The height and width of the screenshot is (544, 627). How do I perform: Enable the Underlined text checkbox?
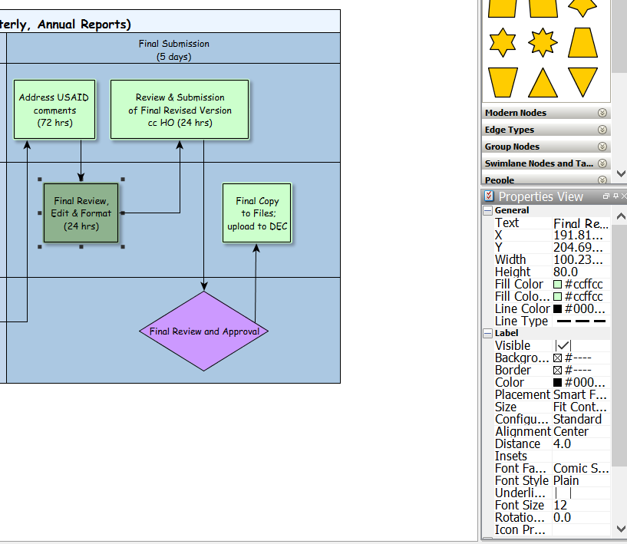[563, 493]
